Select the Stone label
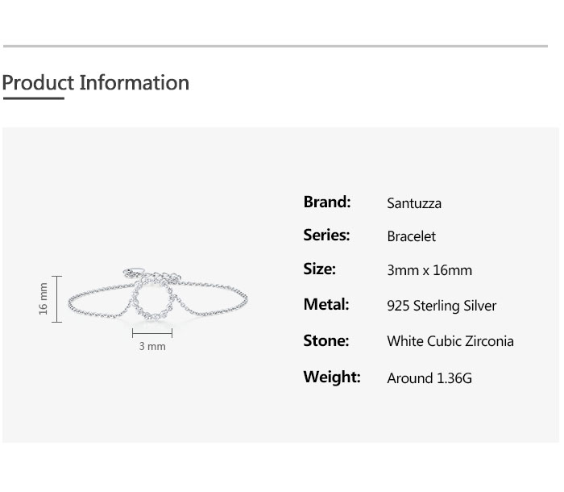The image size is (564, 492). click(x=326, y=340)
